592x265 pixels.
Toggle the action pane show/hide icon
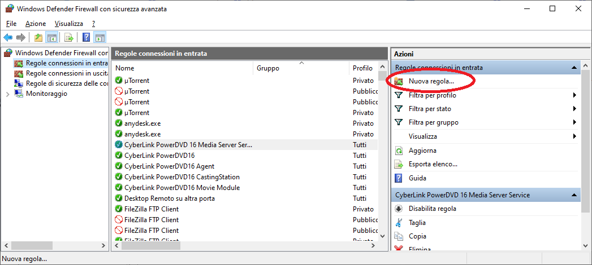tap(100, 37)
